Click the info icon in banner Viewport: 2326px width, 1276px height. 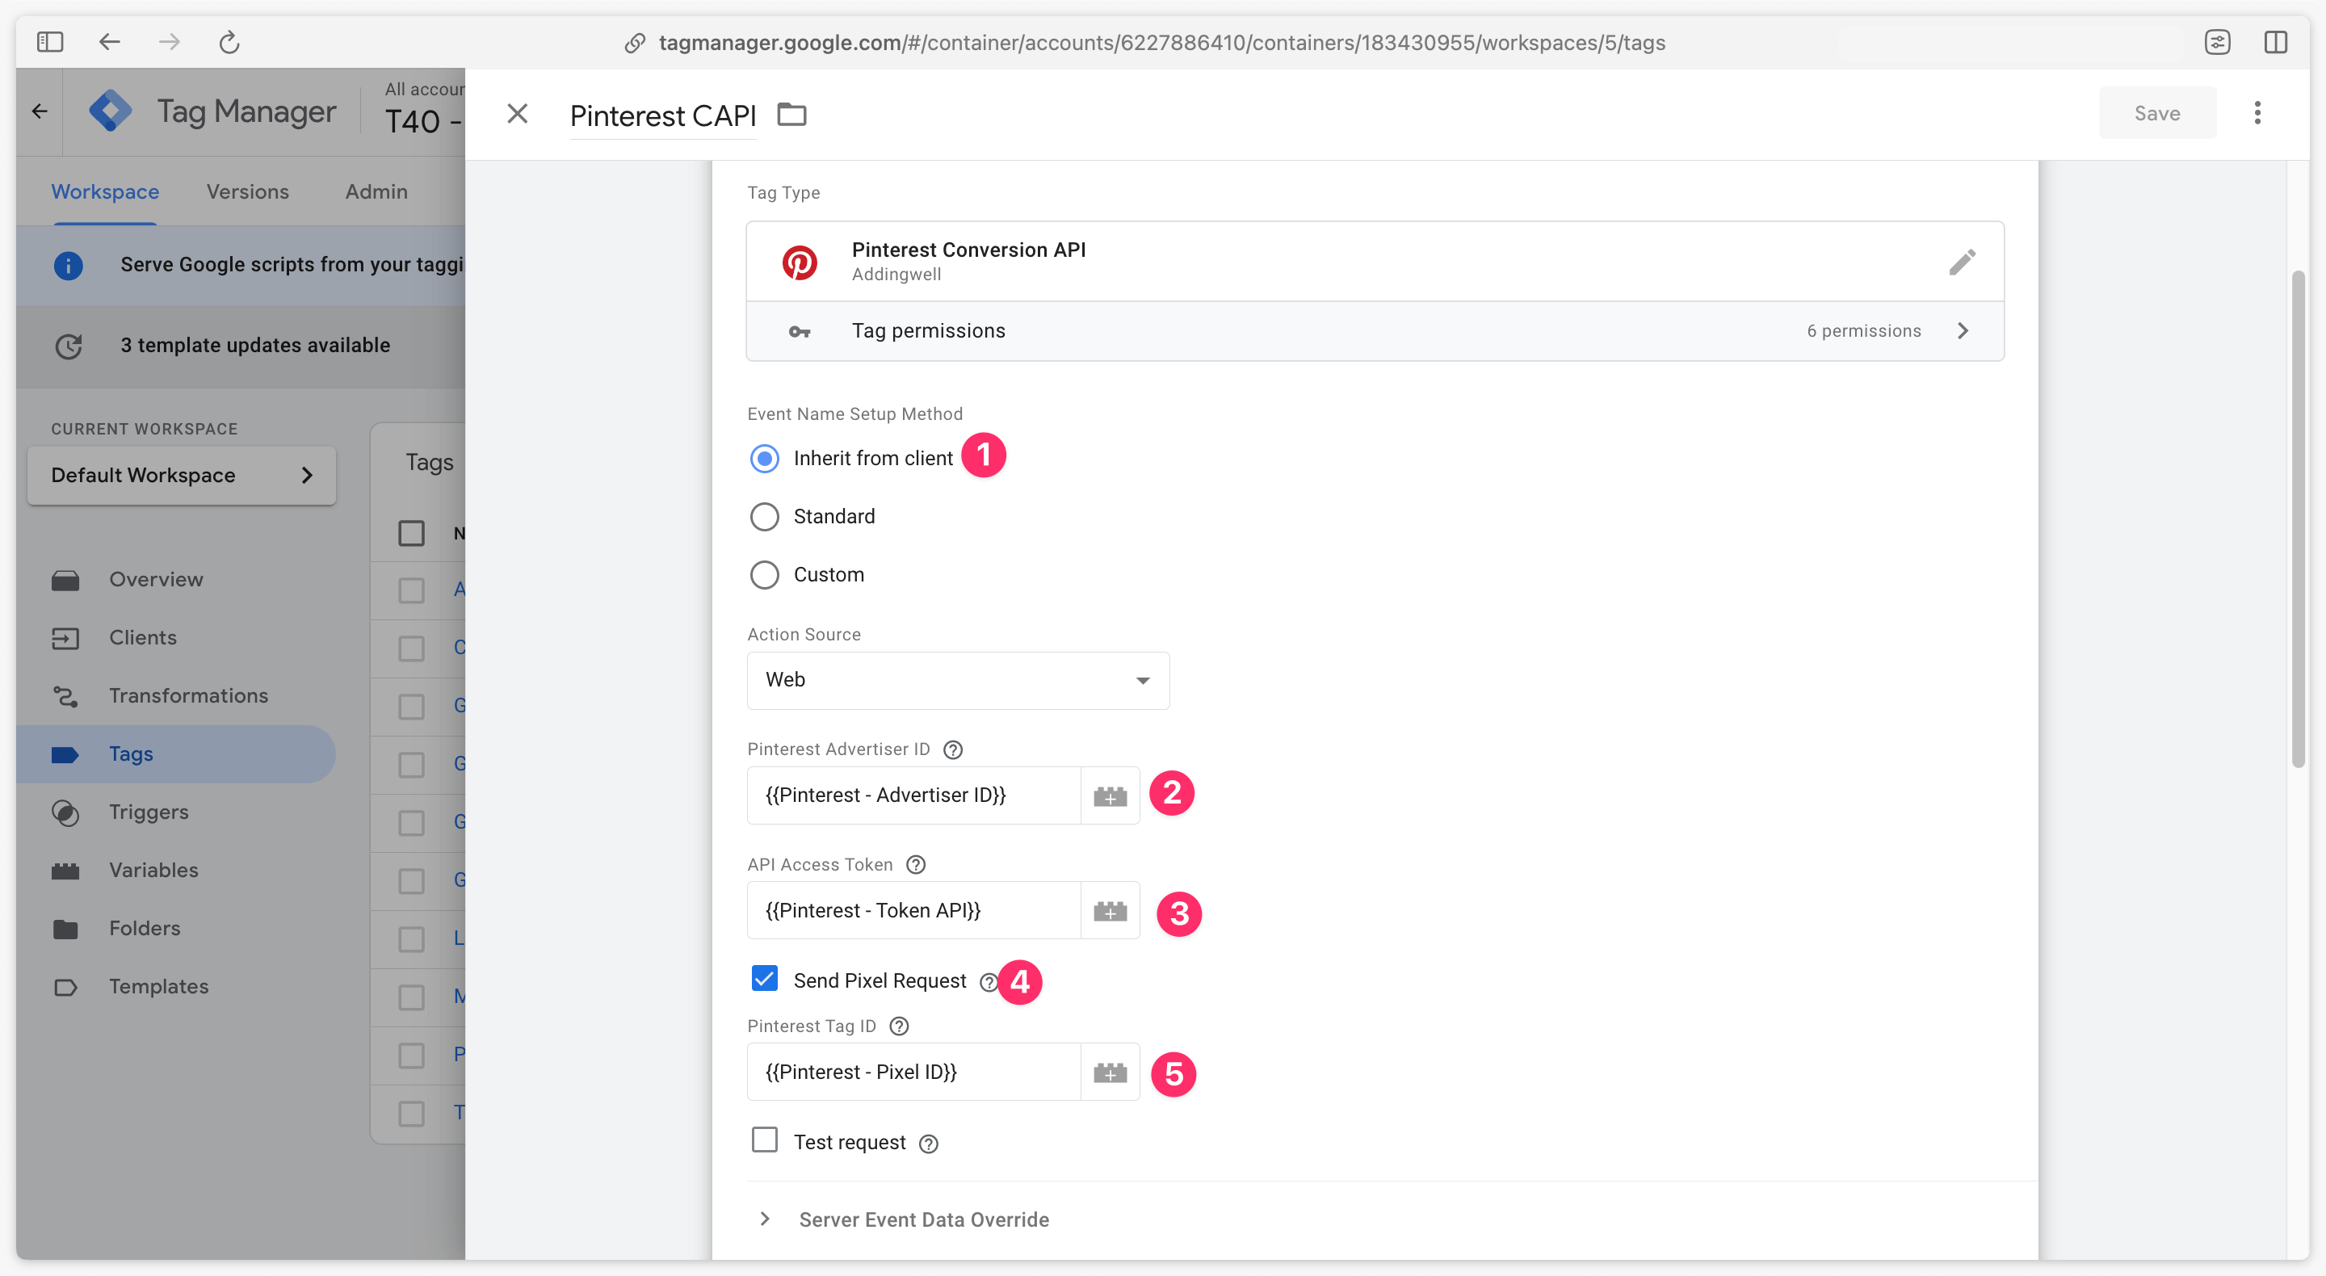point(69,266)
